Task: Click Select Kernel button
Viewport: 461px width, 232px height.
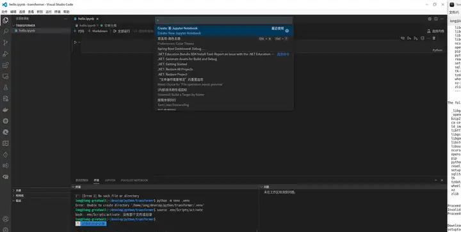Action: [x=436, y=31]
